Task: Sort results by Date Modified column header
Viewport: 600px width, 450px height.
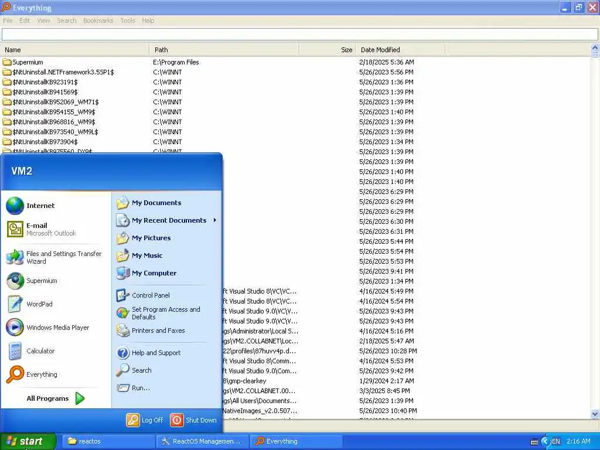Action: pyautogui.click(x=400, y=50)
